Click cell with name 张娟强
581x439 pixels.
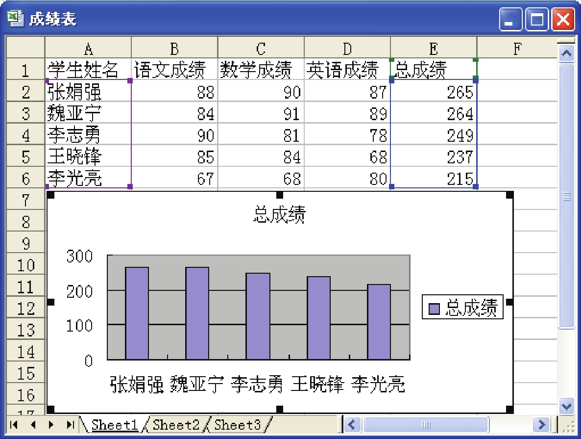(88, 91)
